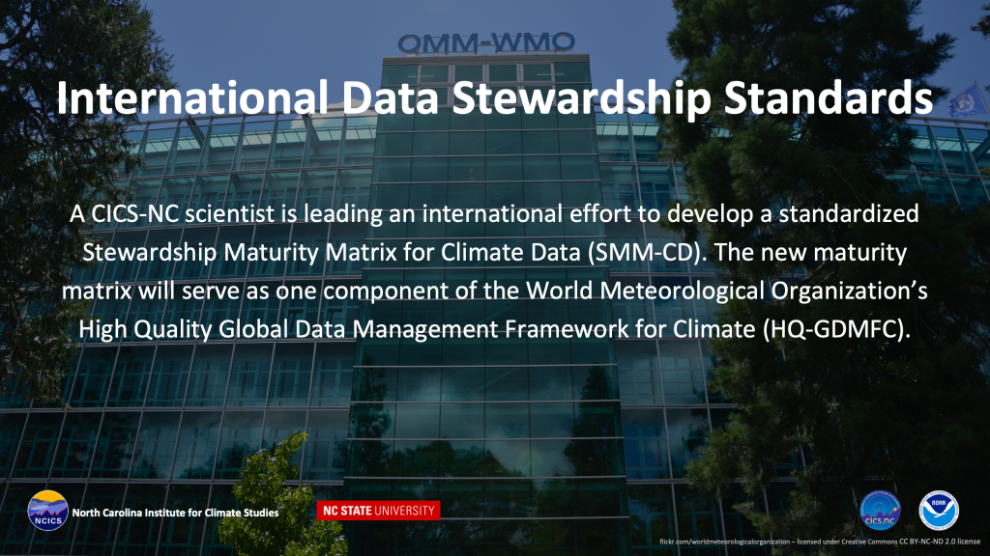Click the NC STATE UNIVERSITY red badge
Viewport: 990px width, 556px height.
click(378, 511)
